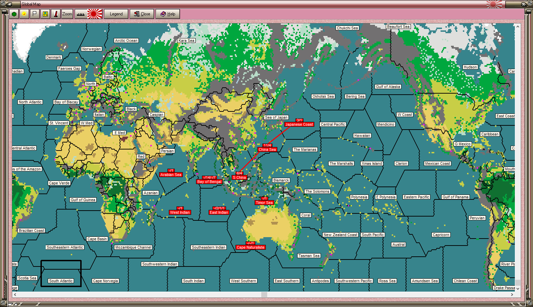
Task: Select the S China zone label
Action: click(239, 177)
